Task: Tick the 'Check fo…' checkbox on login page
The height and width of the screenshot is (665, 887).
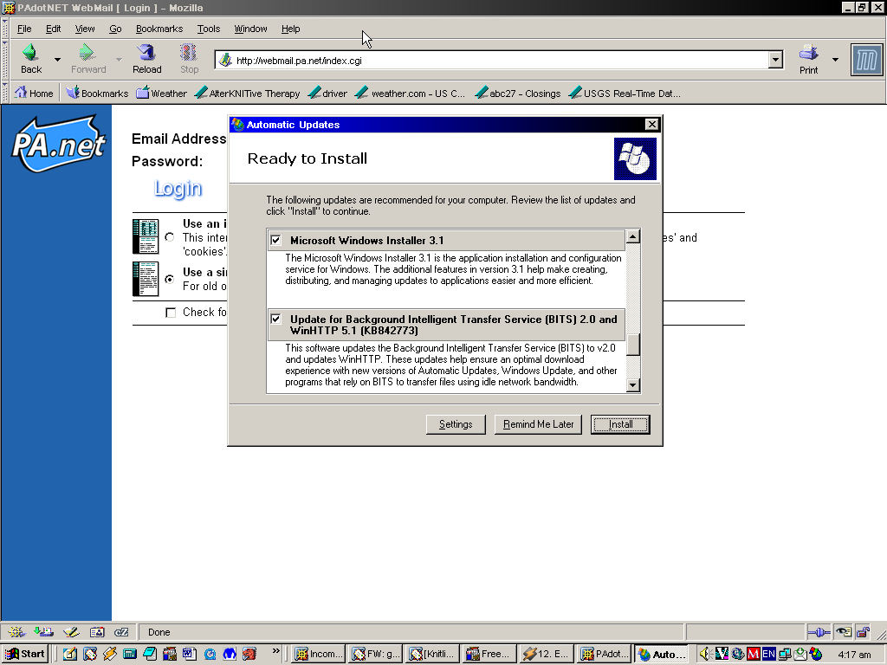Action: pyautogui.click(x=171, y=312)
